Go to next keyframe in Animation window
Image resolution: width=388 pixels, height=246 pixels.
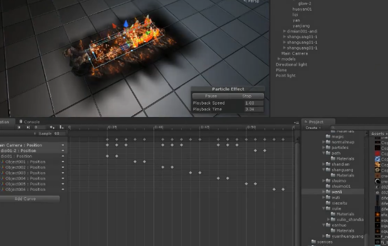click(x=28, y=127)
